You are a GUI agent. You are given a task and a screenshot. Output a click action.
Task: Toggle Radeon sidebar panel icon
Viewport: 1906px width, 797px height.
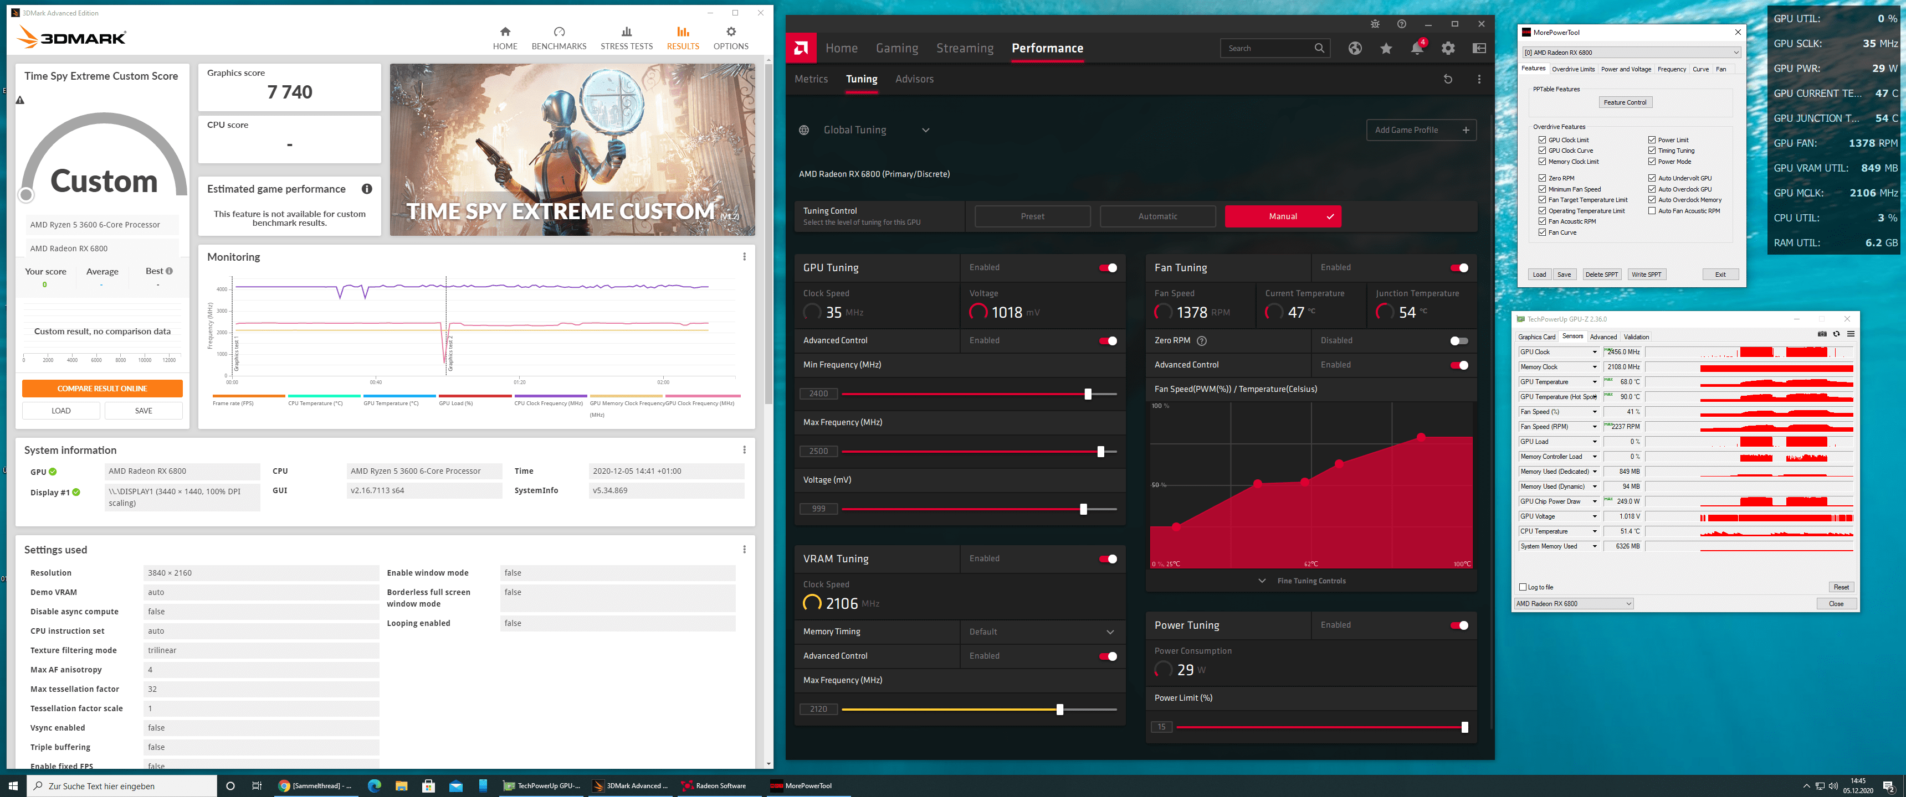pyautogui.click(x=1478, y=48)
